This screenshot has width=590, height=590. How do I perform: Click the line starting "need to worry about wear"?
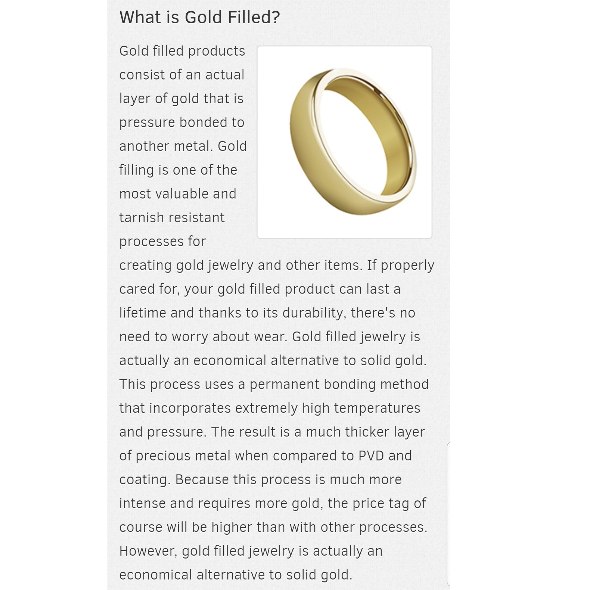(x=270, y=337)
